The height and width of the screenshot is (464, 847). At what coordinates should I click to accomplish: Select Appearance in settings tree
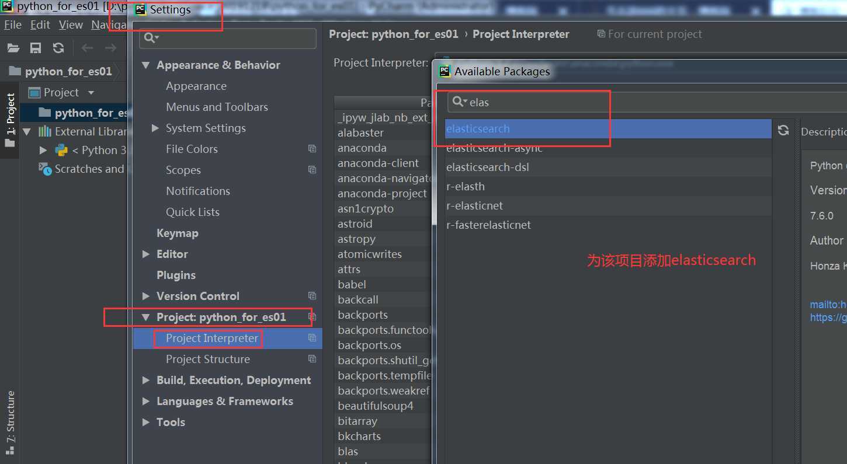196,86
